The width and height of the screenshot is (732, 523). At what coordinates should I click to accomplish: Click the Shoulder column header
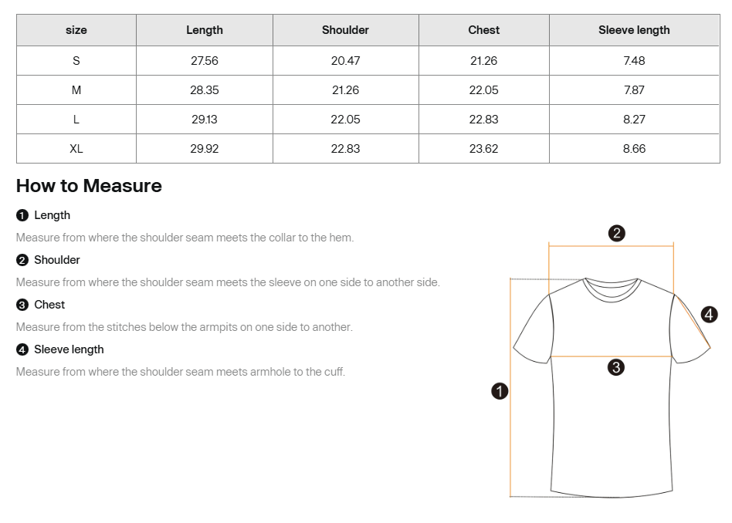[345, 30]
